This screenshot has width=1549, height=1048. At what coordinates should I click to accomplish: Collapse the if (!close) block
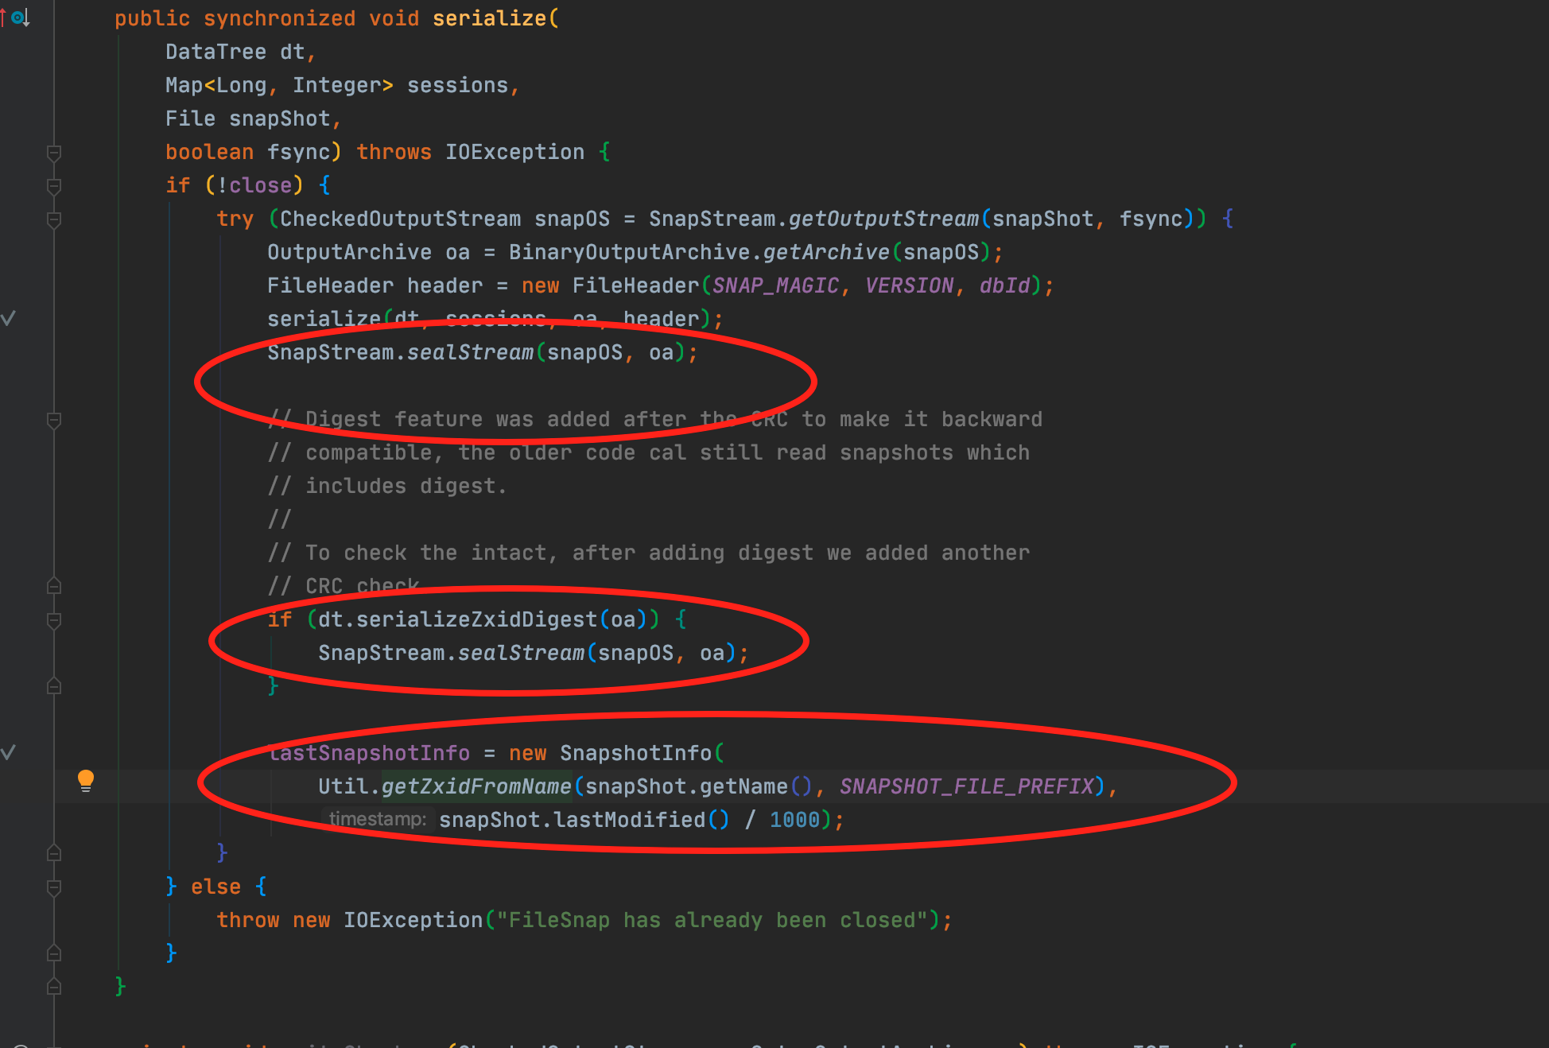pyautogui.click(x=54, y=186)
